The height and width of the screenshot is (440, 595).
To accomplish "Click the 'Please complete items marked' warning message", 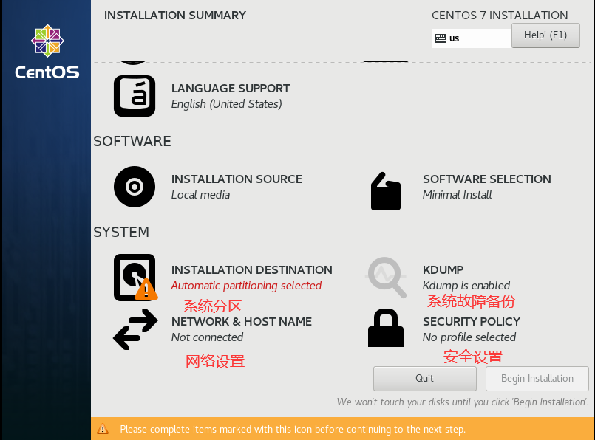I will 293,429.
